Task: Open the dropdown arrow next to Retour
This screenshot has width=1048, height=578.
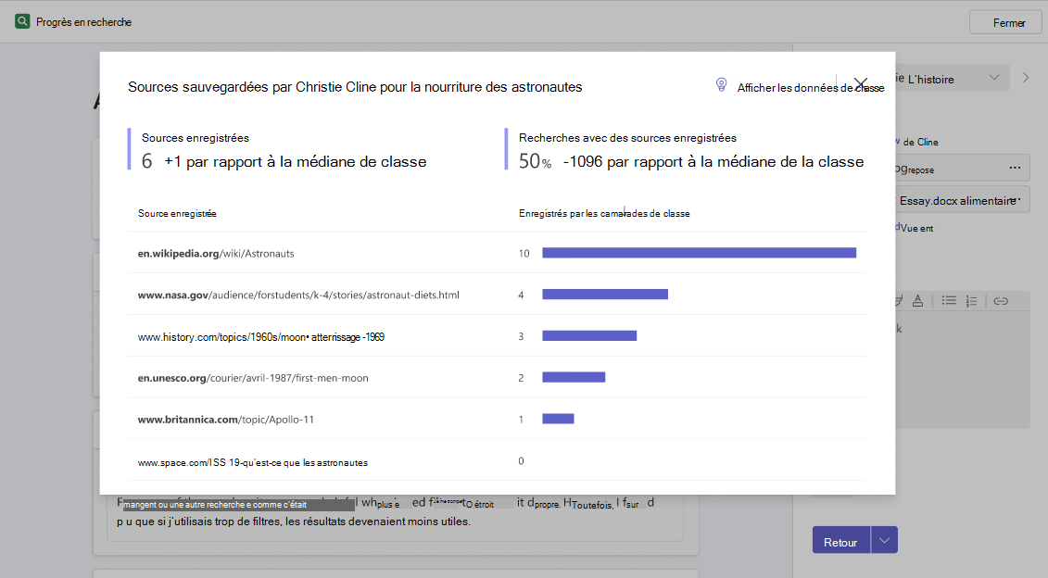Action: 884,541
